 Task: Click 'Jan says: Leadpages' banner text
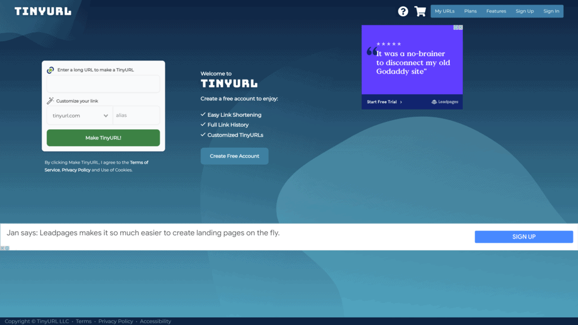click(143, 233)
